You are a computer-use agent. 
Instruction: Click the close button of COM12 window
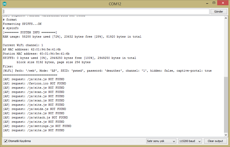223,3
